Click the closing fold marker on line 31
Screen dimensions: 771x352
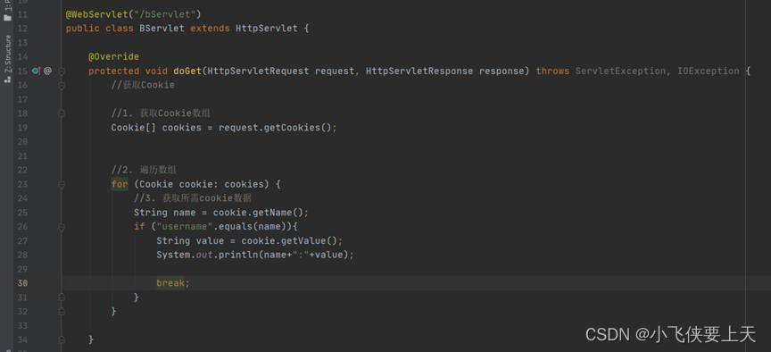(x=62, y=298)
